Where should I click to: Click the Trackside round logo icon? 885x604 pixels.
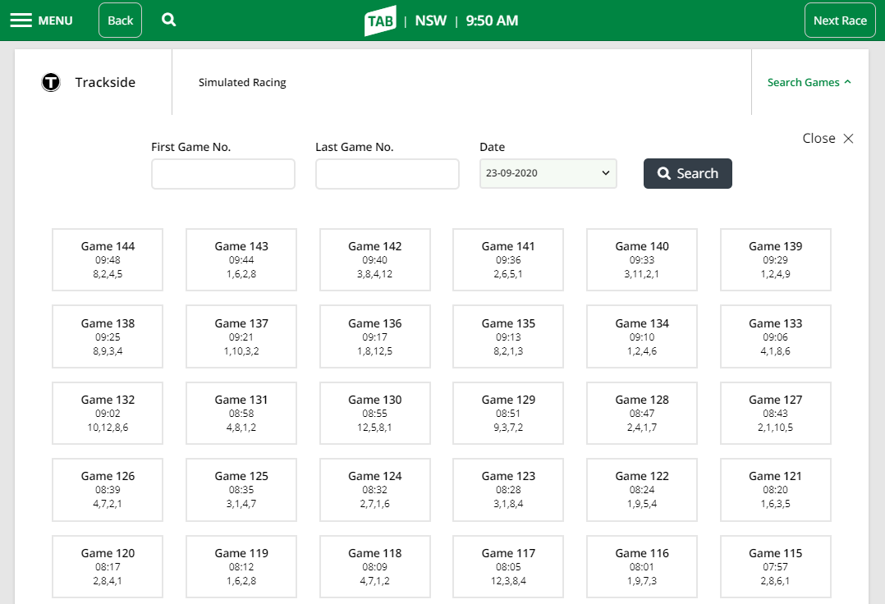(51, 82)
